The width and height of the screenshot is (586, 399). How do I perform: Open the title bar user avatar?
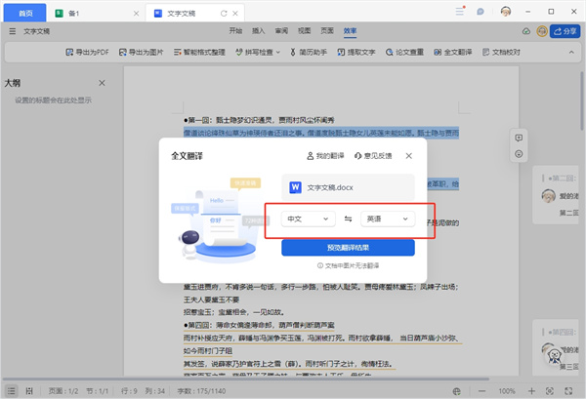point(506,12)
